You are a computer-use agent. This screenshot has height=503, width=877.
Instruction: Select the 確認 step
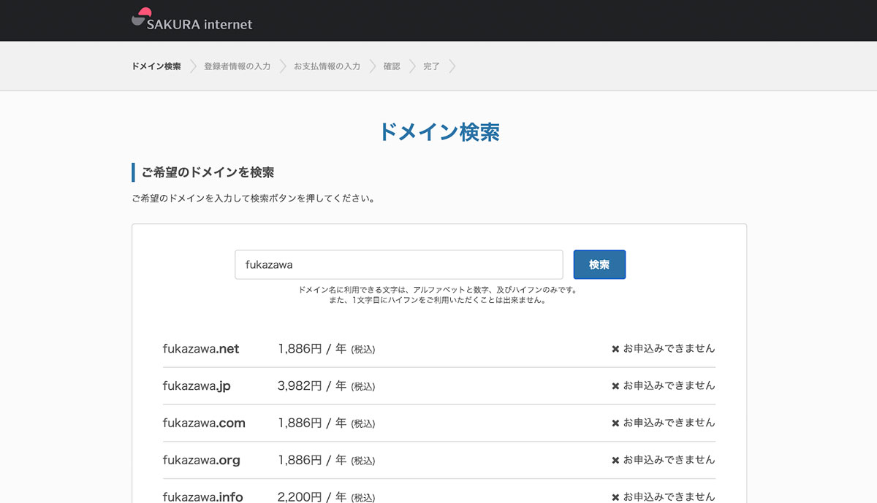click(x=392, y=66)
